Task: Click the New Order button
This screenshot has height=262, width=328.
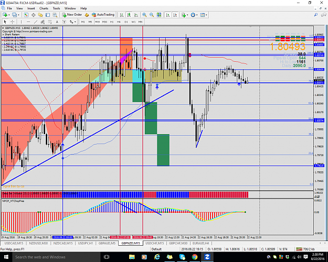Action: pos(72,15)
